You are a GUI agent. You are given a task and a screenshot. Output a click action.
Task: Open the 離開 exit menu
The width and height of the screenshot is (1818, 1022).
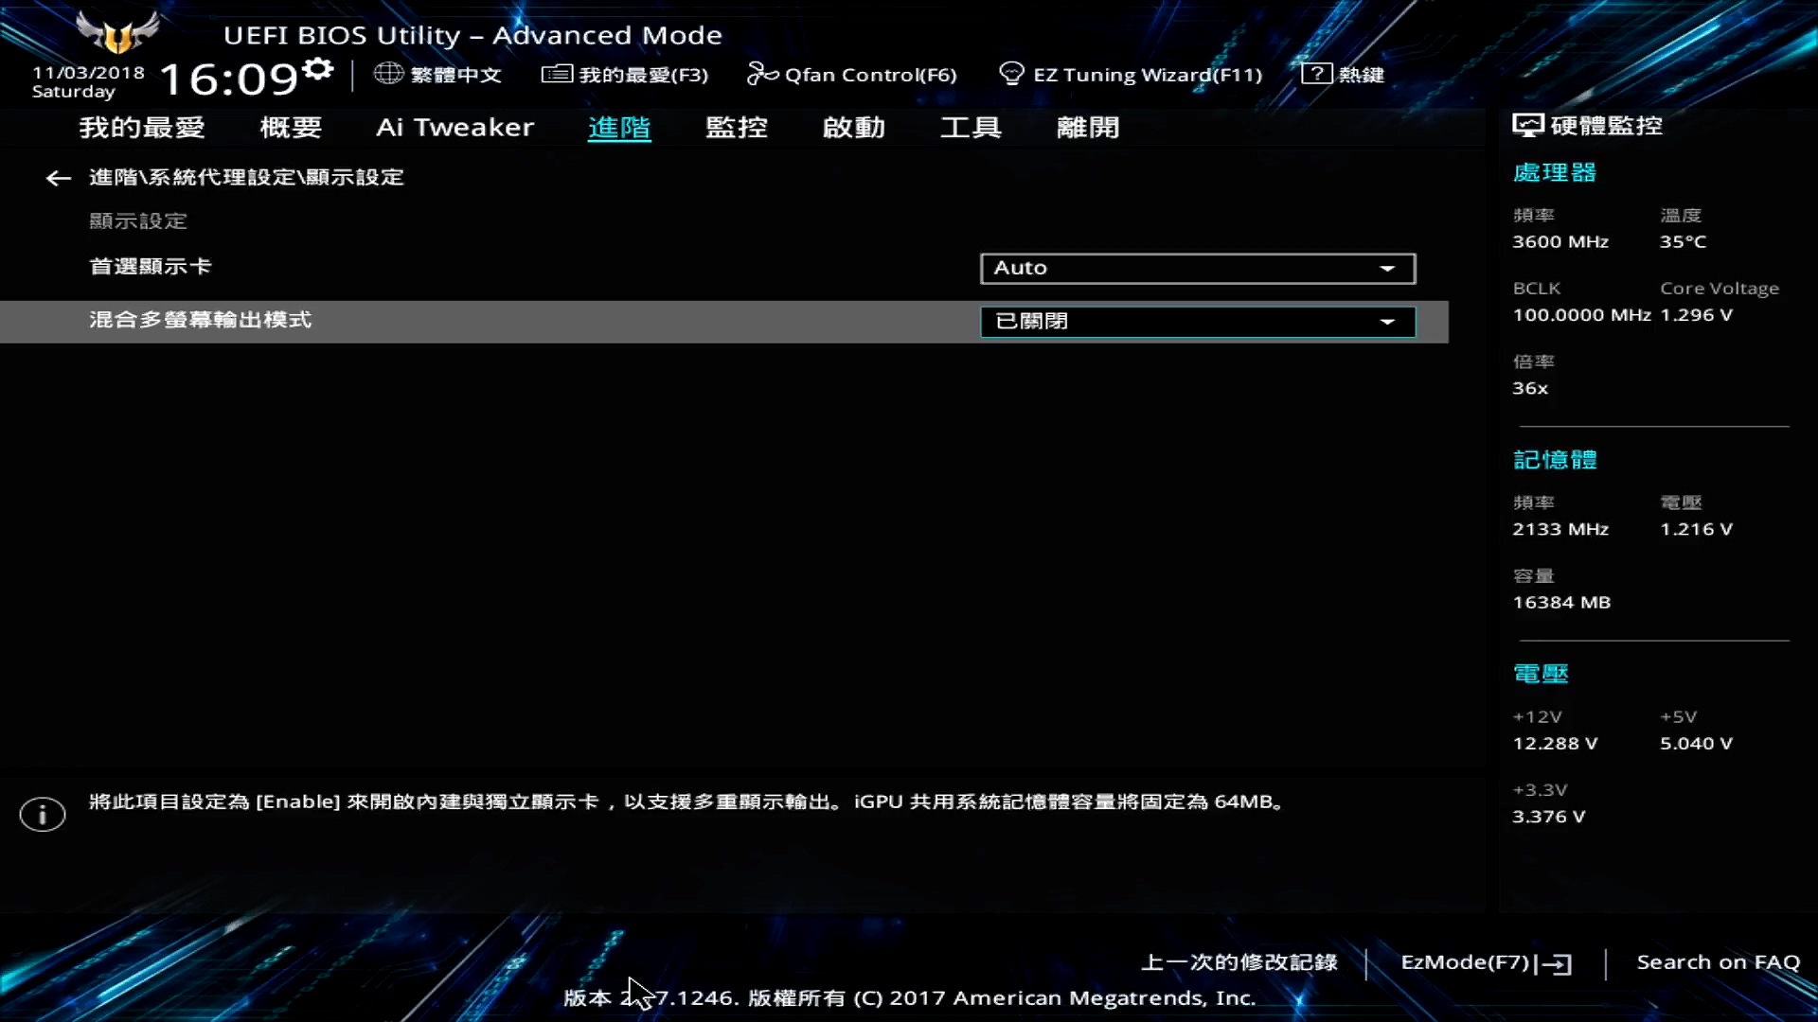1087,128
